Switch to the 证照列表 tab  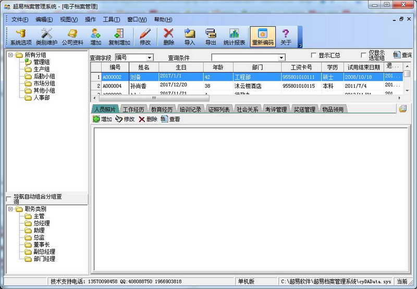(x=218, y=109)
